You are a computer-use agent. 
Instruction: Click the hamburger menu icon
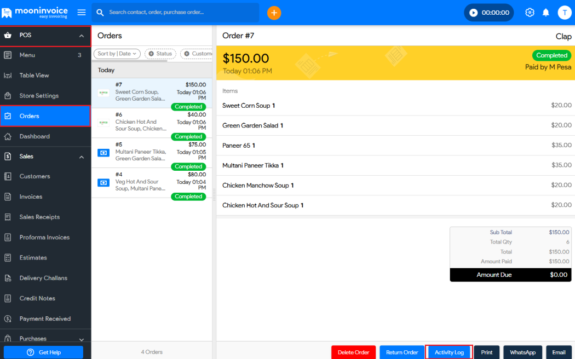(x=82, y=13)
